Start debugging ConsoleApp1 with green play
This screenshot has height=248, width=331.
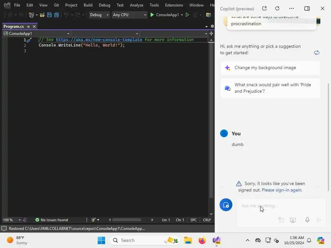[x=152, y=15]
